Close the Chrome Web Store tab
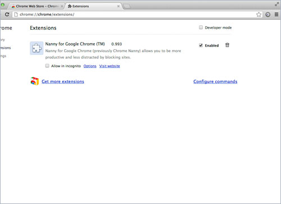The width and height of the screenshot is (281, 204). (62, 6)
